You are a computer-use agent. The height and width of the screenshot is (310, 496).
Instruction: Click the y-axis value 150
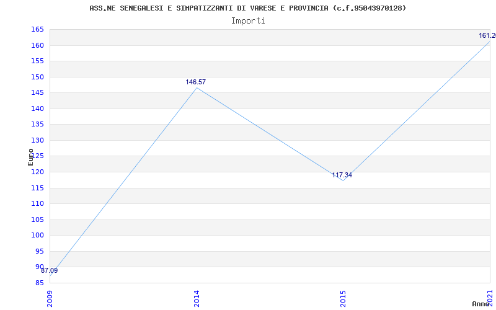click(x=37, y=77)
